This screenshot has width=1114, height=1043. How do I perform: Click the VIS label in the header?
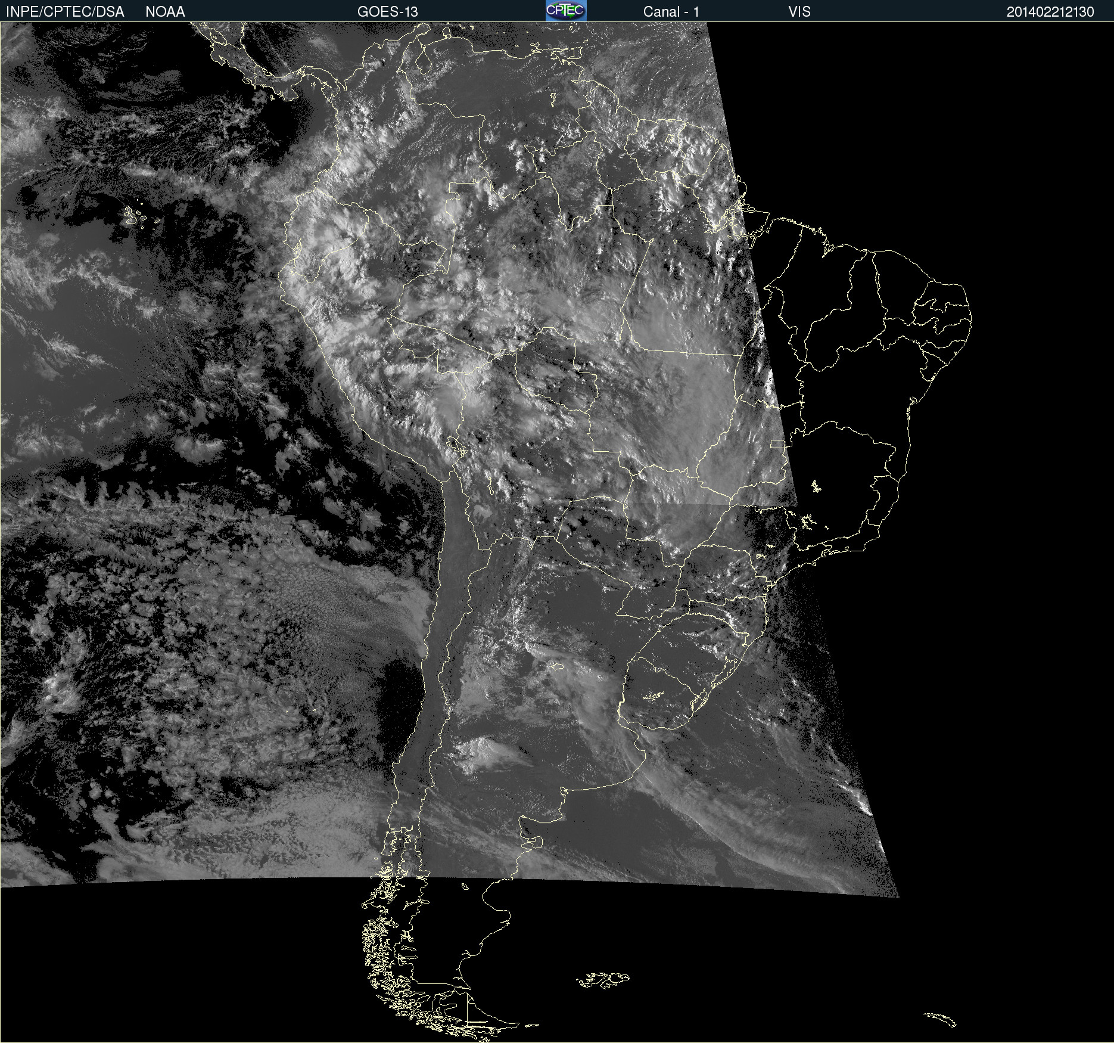pyautogui.click(x=799, y=12)
